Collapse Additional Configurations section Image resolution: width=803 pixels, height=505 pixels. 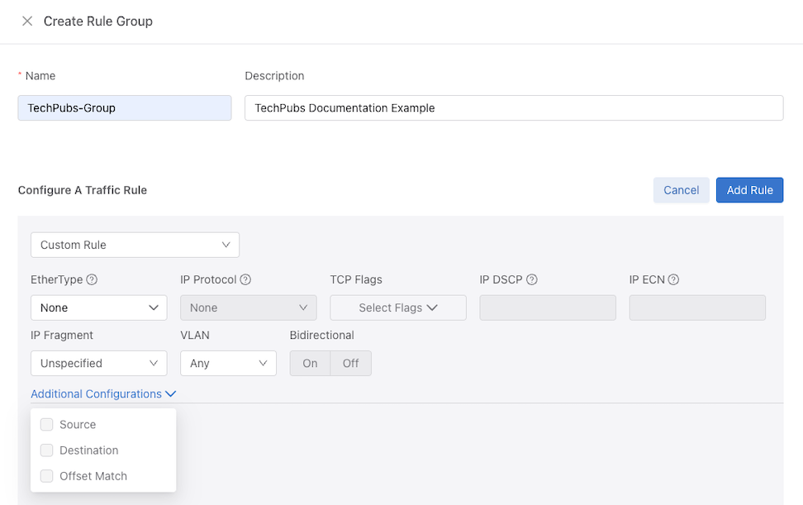[x=103, y=394]
